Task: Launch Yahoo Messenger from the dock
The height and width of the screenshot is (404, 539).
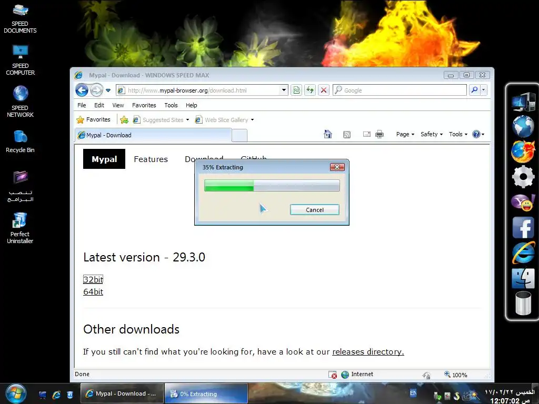Action: [523, 203]
